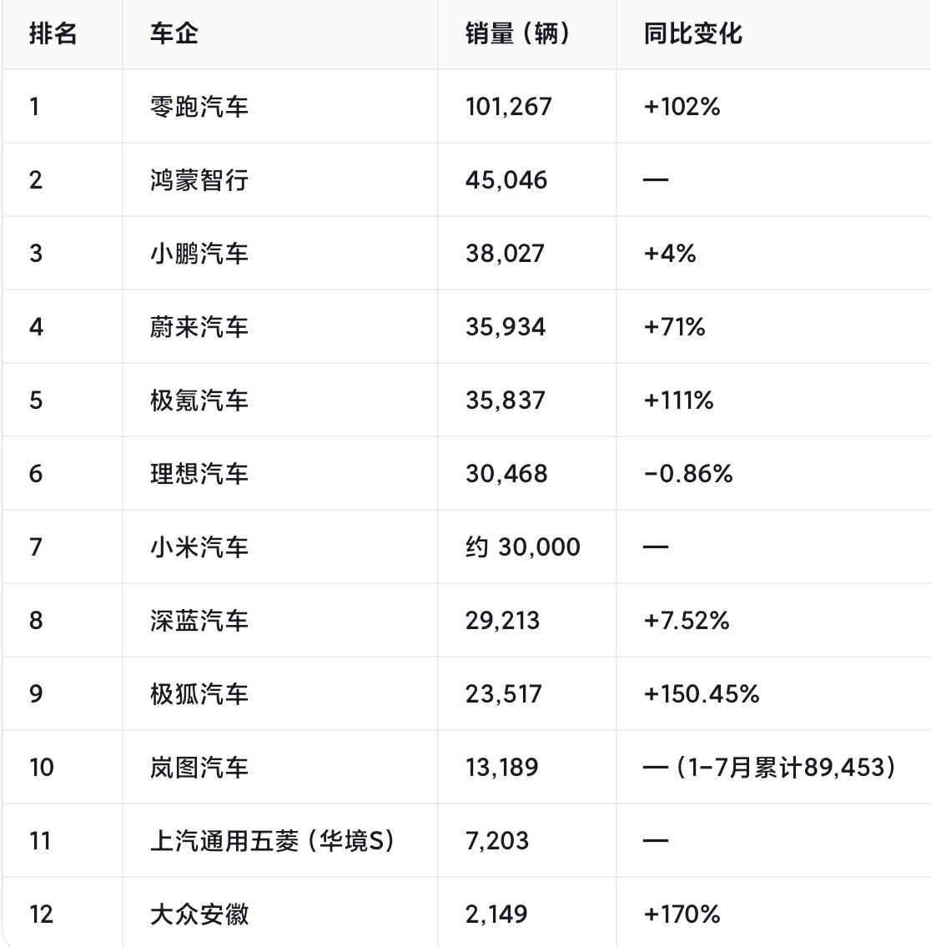Click the 深蓝汽车 company cell
The height and width of the screenshot is (947, 931).
point(199,621)
